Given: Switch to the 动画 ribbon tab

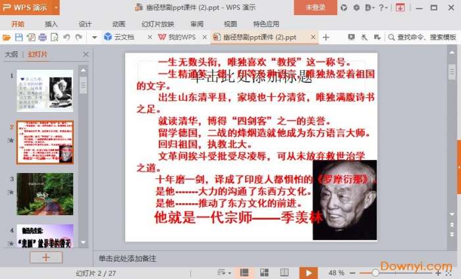Looking at the screenshot, I should [119, 24].
